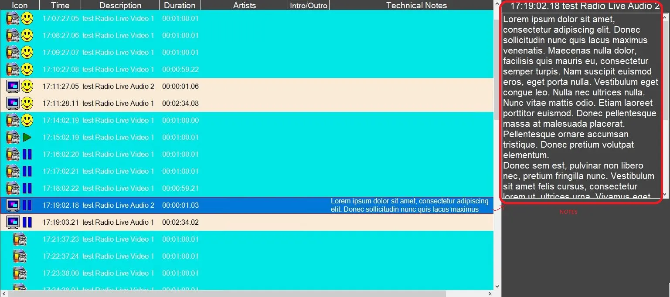This screenshot has height=297, width=670.
Task: Click the Lorem ipsum technical note in the selected row
Action: pyautogui.click(x=409, y=206)
